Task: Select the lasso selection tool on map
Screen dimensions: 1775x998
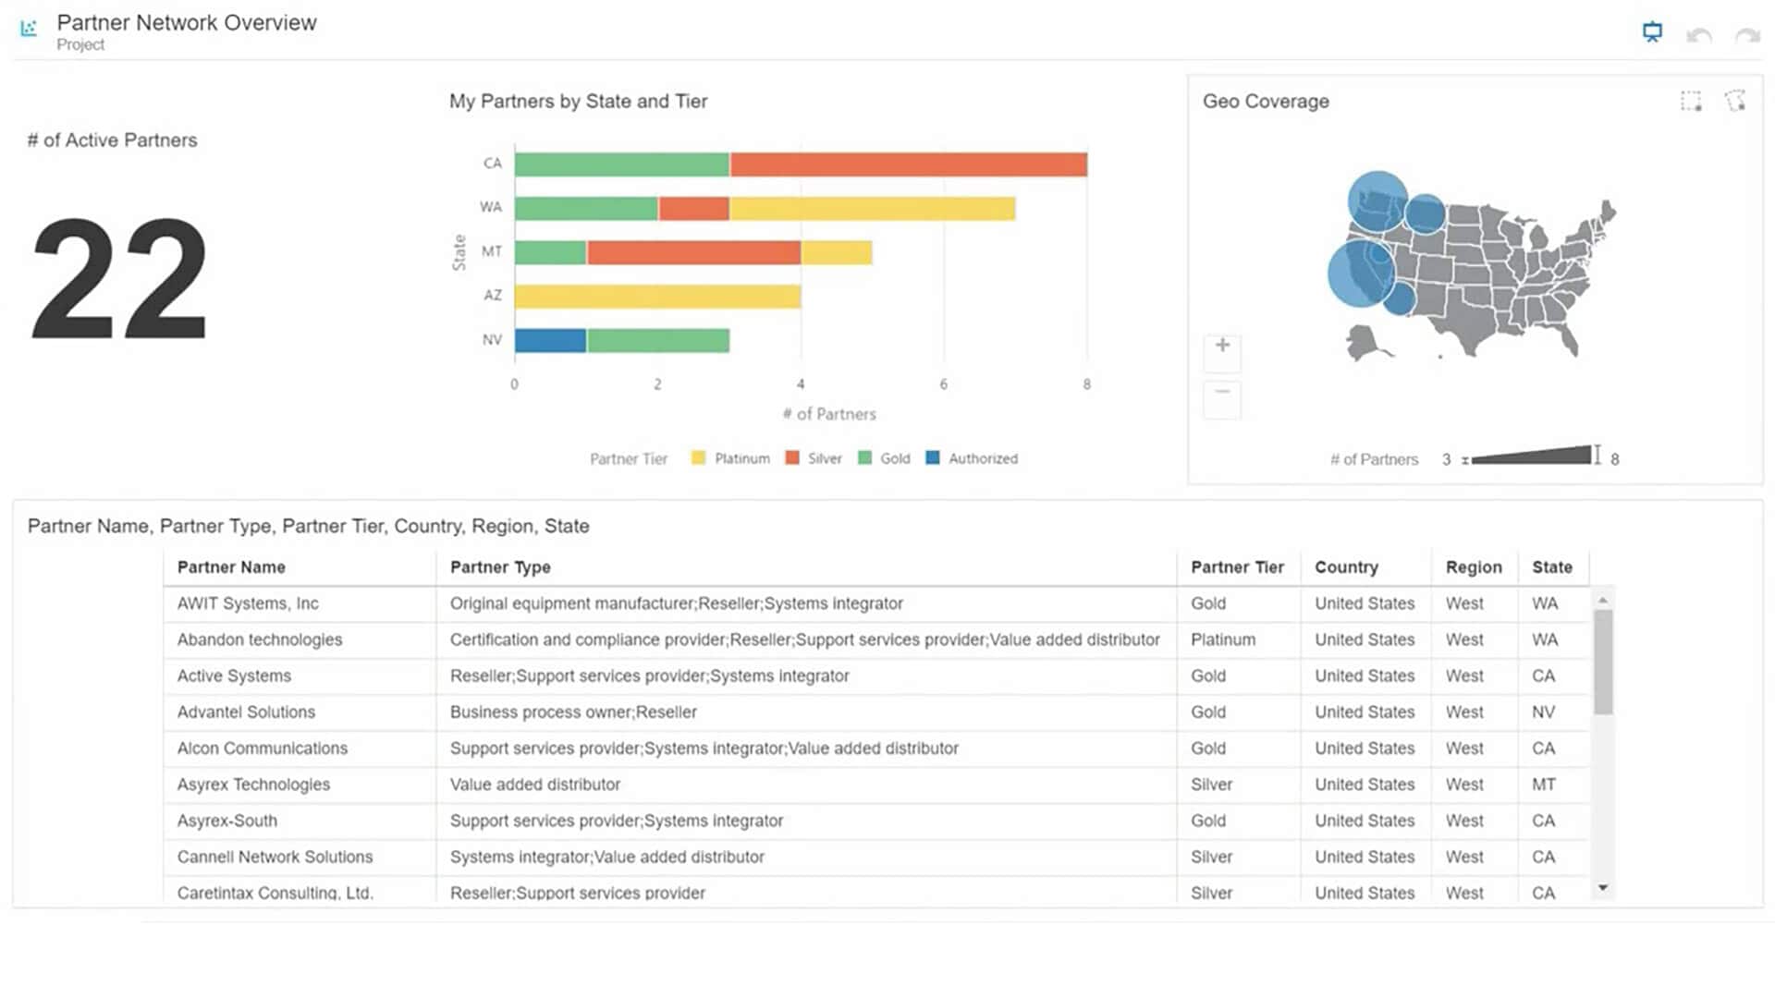Action: click(1735, 101)
